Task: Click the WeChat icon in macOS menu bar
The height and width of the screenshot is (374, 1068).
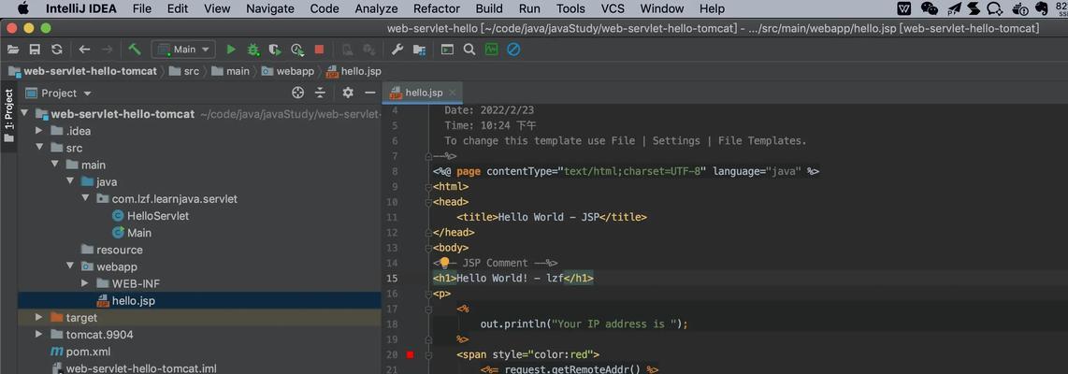Action: pos(929,8)
